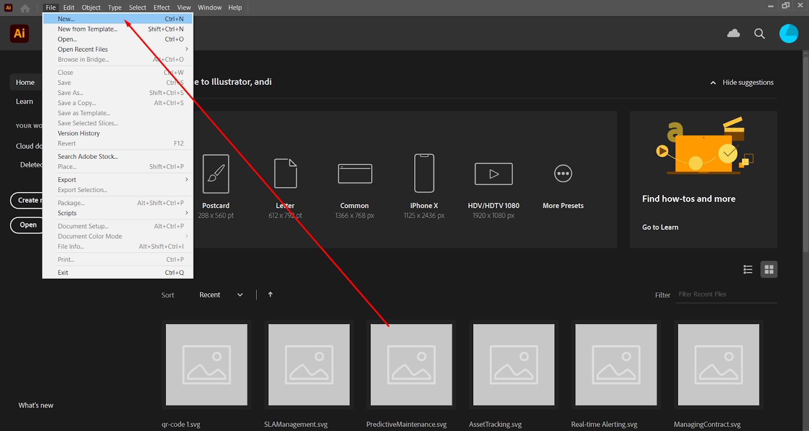
Task: Reverse sort order with the up arrow
Action: click(x=271, y=295)
